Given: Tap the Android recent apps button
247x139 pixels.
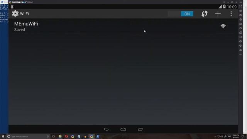Looking at the screenshot, I should (140, 129).
